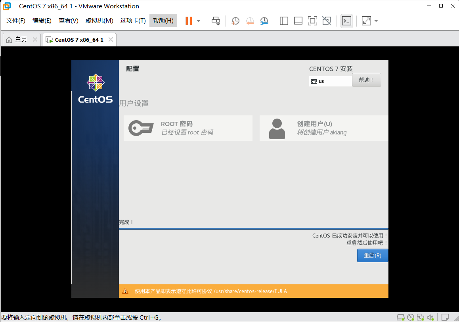This screenshot has height=322, width=459.
Task: Click the us keyboard layout indicator
Action: (x=331, y=81)
